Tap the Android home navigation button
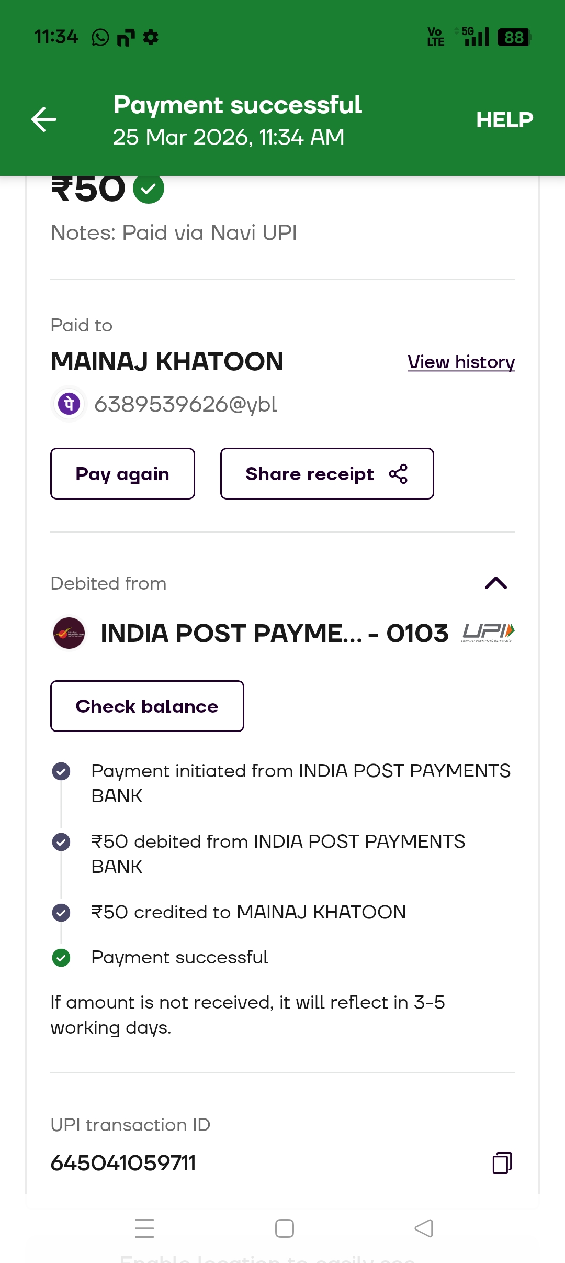This screenshot has height=1263, width=565. click(284, 1228)
